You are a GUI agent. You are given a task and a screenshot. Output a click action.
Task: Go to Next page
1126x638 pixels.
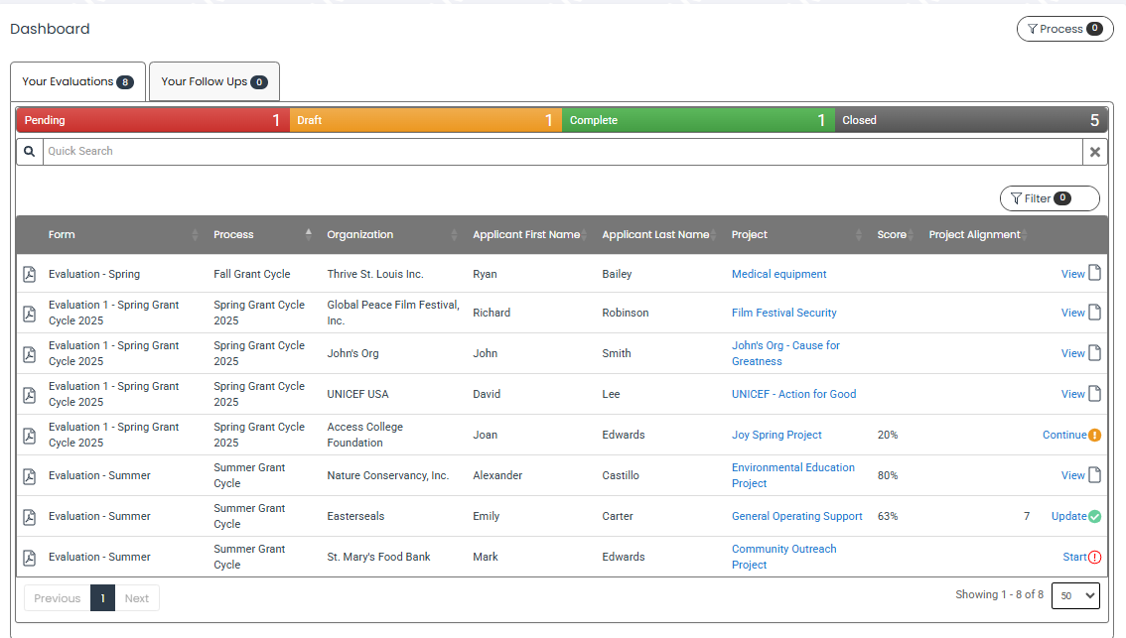(136, 598)
